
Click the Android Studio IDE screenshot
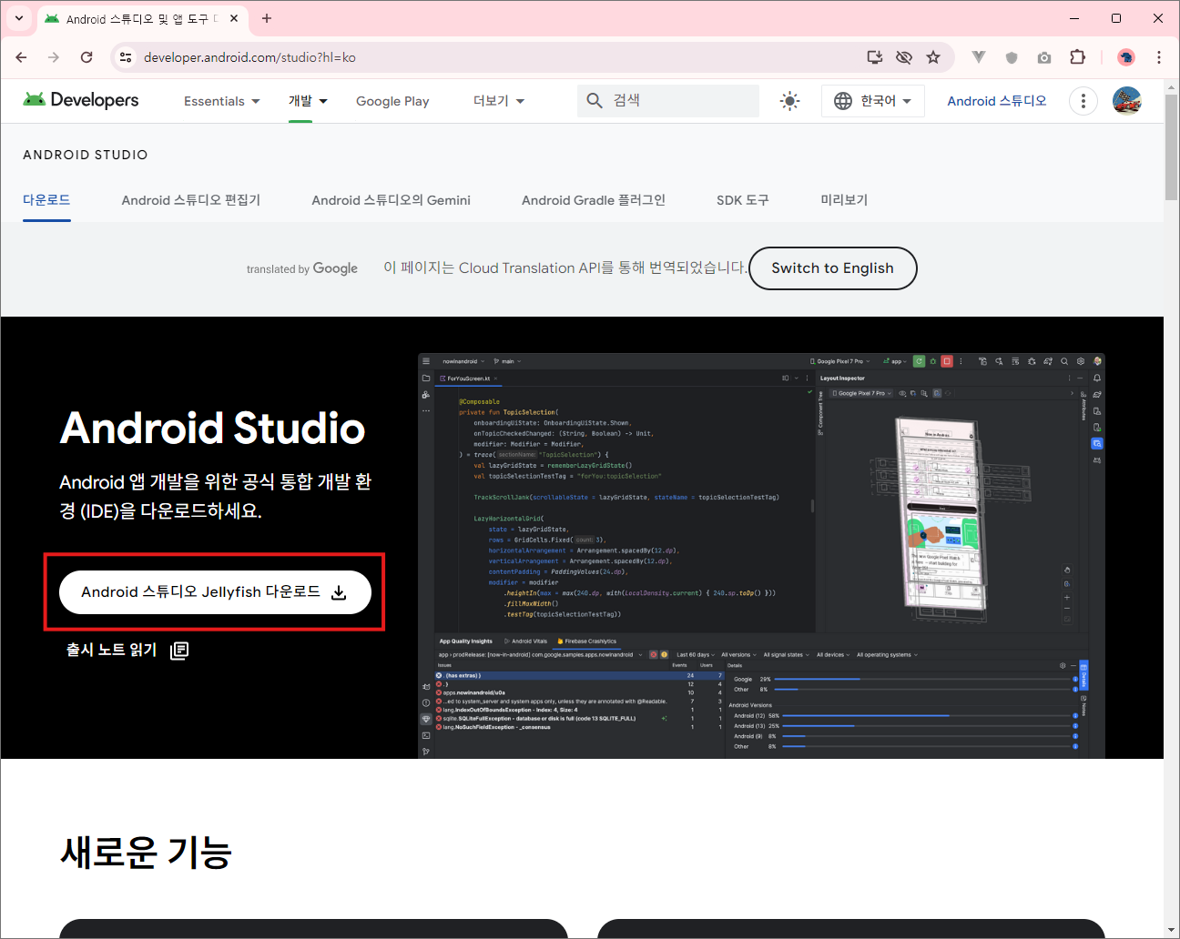(761, 556)
